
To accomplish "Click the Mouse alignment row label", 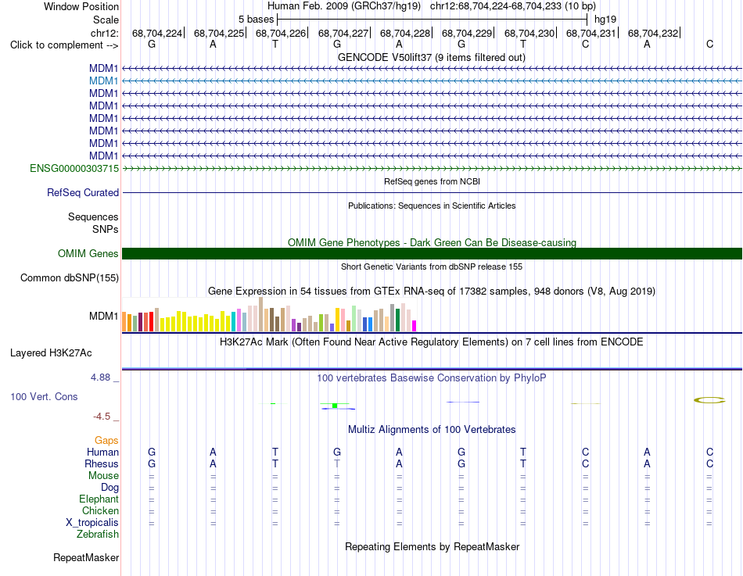I will click(103, 476).
